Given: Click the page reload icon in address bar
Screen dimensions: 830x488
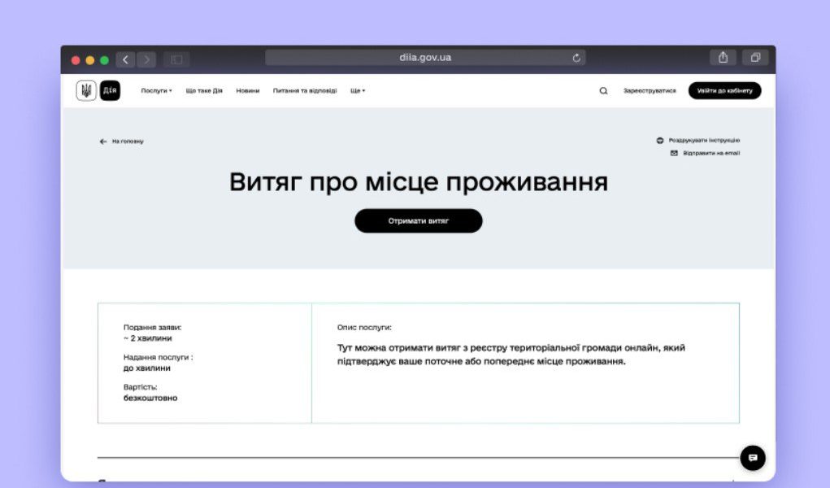Looking at the screenshot, I should [576, 57].
